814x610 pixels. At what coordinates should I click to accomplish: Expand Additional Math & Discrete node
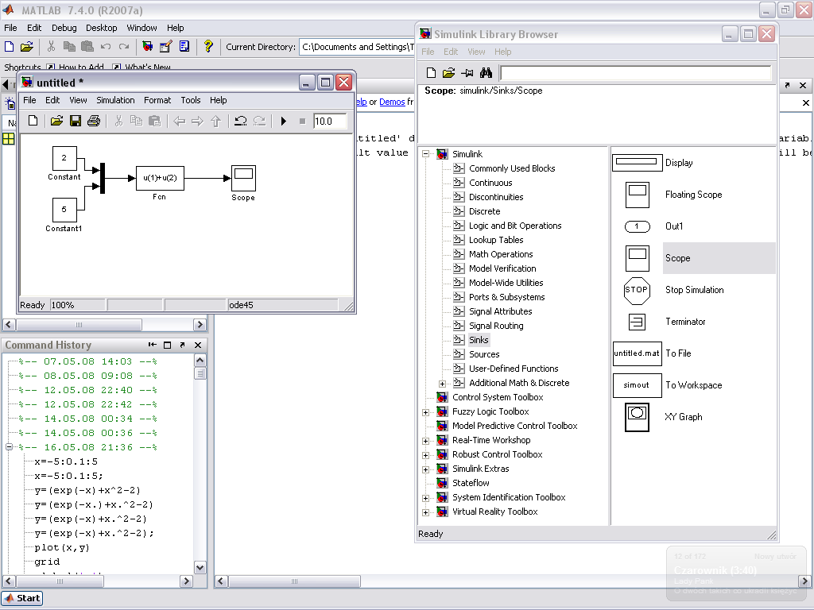442,384
